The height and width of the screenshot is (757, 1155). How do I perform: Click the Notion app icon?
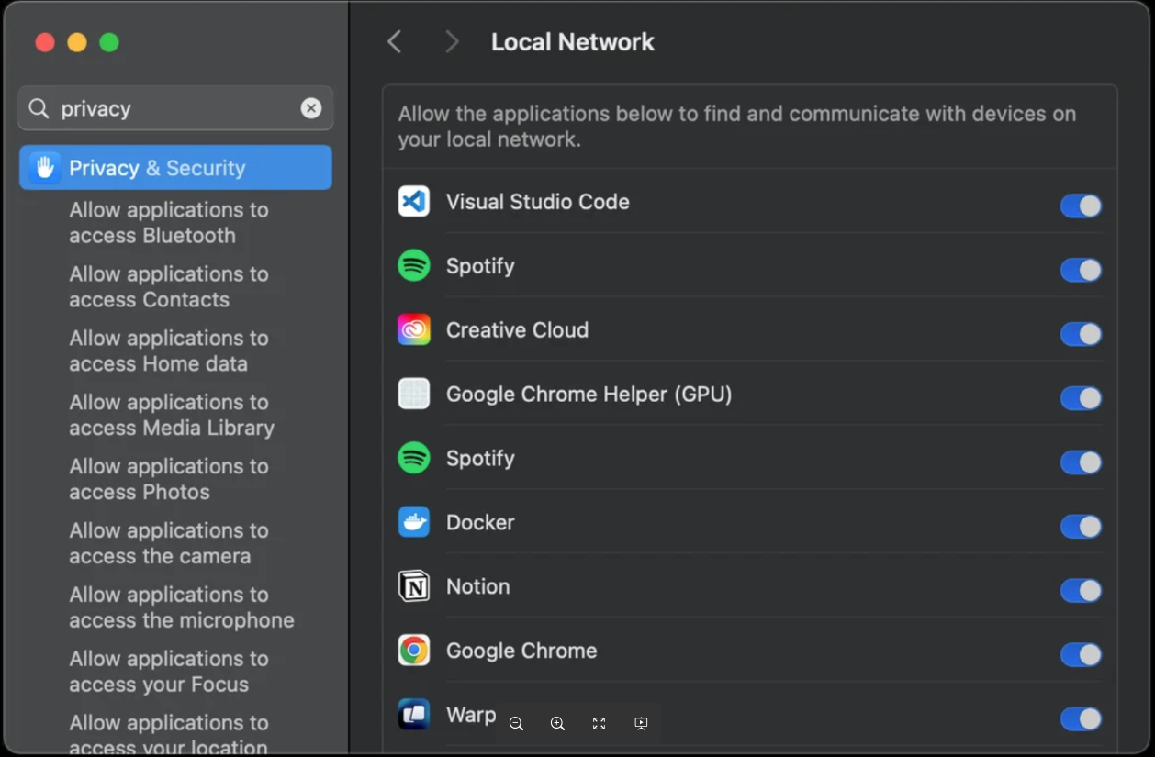pyautogui.click(x=414, y=586)
